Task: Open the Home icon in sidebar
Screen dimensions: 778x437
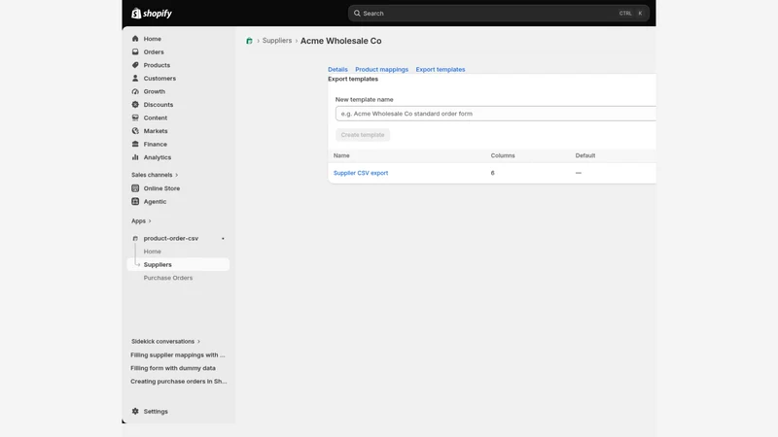Action: pos(135,39)
